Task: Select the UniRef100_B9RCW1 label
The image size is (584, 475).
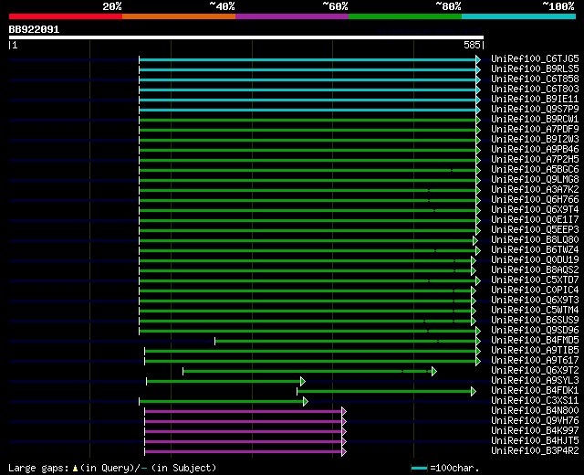Action: [x=535, y=120]
